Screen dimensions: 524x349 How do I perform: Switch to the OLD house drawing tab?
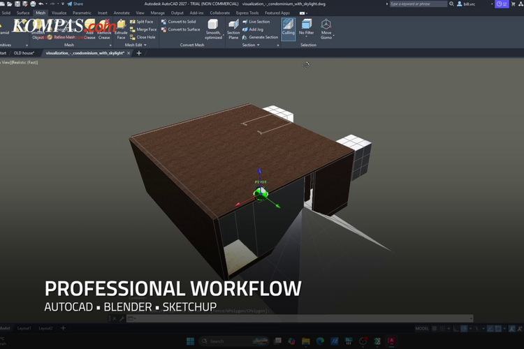pos(24,53)
